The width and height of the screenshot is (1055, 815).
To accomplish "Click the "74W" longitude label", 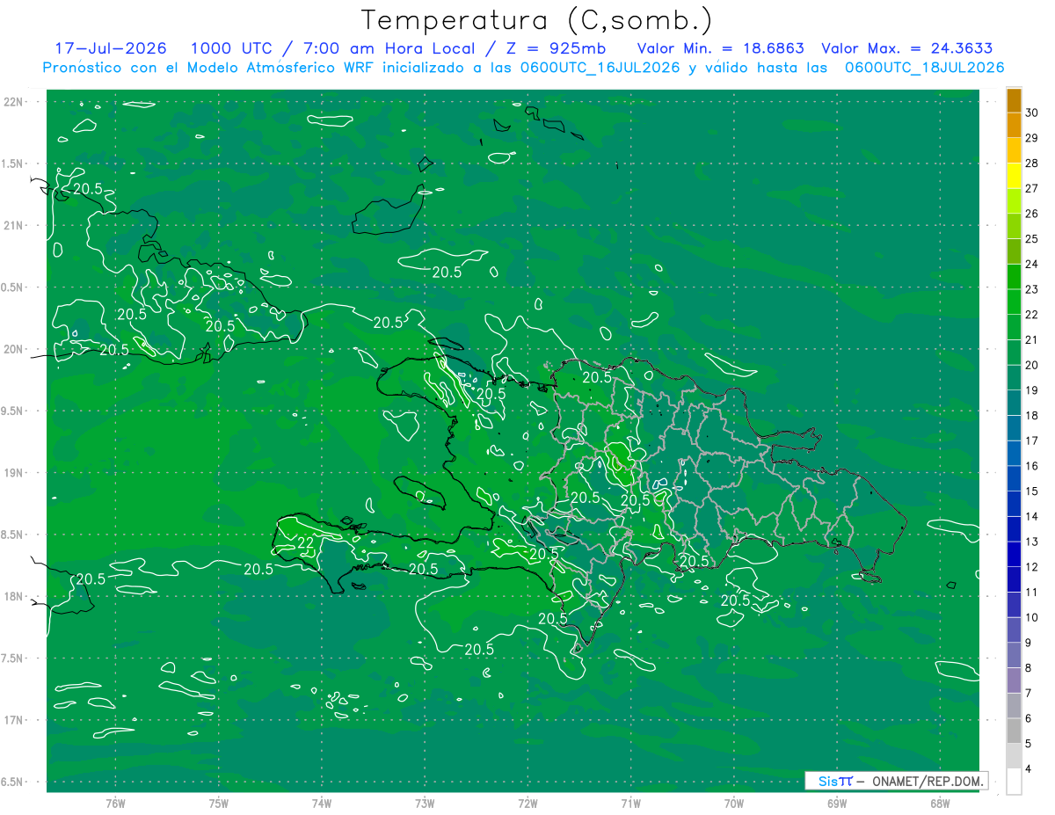I will 321,804.
